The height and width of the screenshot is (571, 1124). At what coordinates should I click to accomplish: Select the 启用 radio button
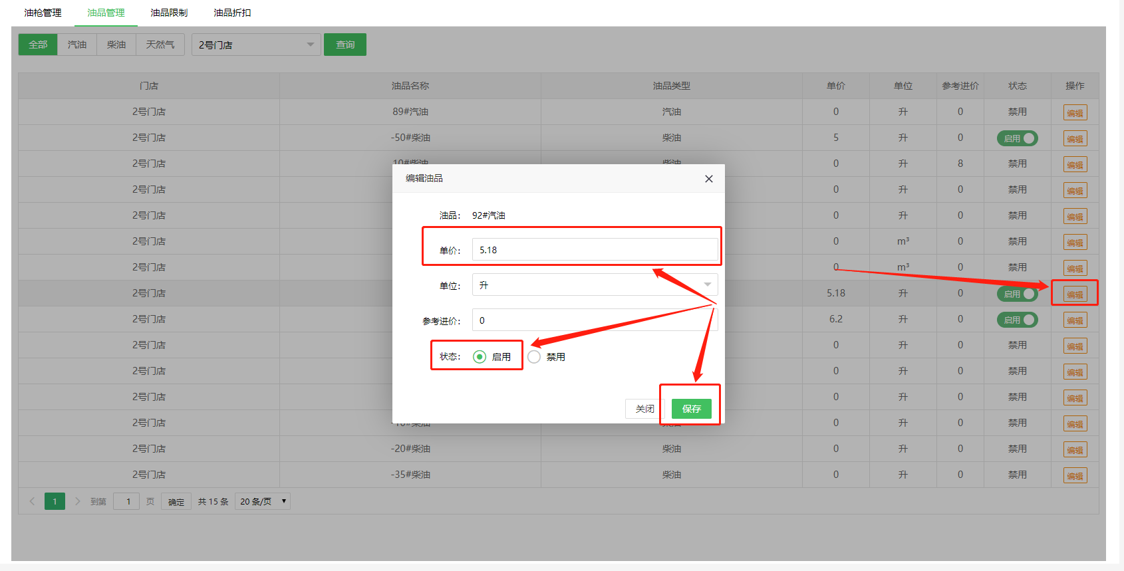pyautogui.click(x=480, y=357)
